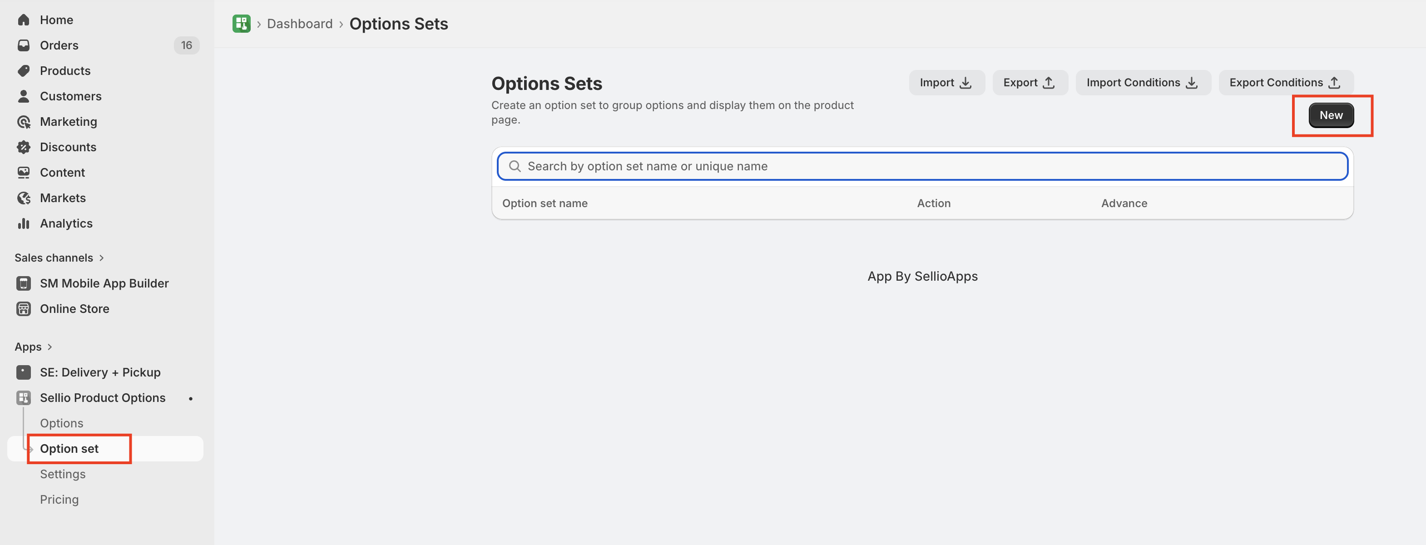Image resolution: width=1426 pixels, height=545 pixels.
Task: Click the Products tag icon
Action: pyautogui.click(x=23, y=71)
